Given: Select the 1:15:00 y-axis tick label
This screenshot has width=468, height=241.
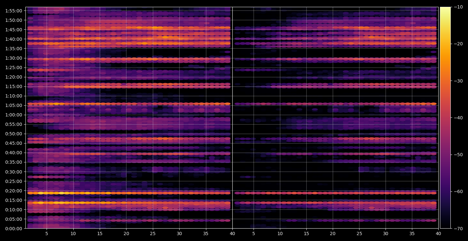Looking at the screenshot, I should point(14,86).
